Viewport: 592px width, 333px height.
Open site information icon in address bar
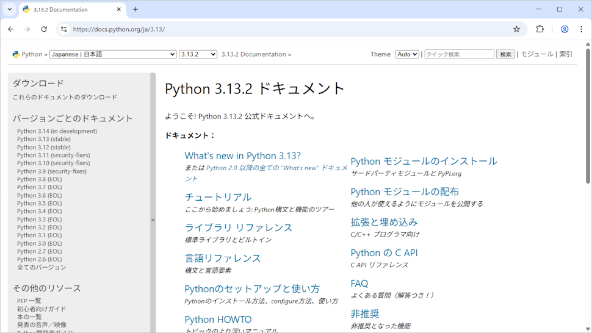tap(64, 29)
